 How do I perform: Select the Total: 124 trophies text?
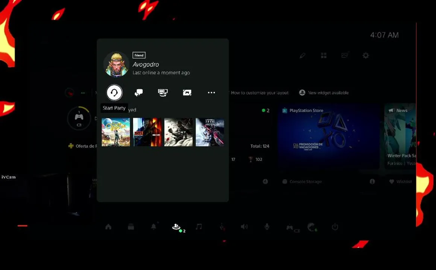coord(260,146)
